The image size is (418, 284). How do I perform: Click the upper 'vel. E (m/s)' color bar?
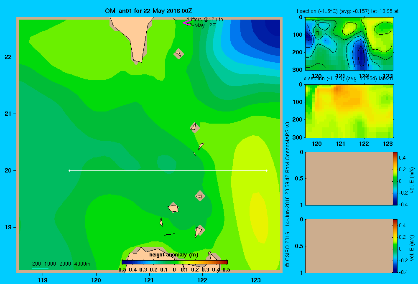[x=395, y=178]
